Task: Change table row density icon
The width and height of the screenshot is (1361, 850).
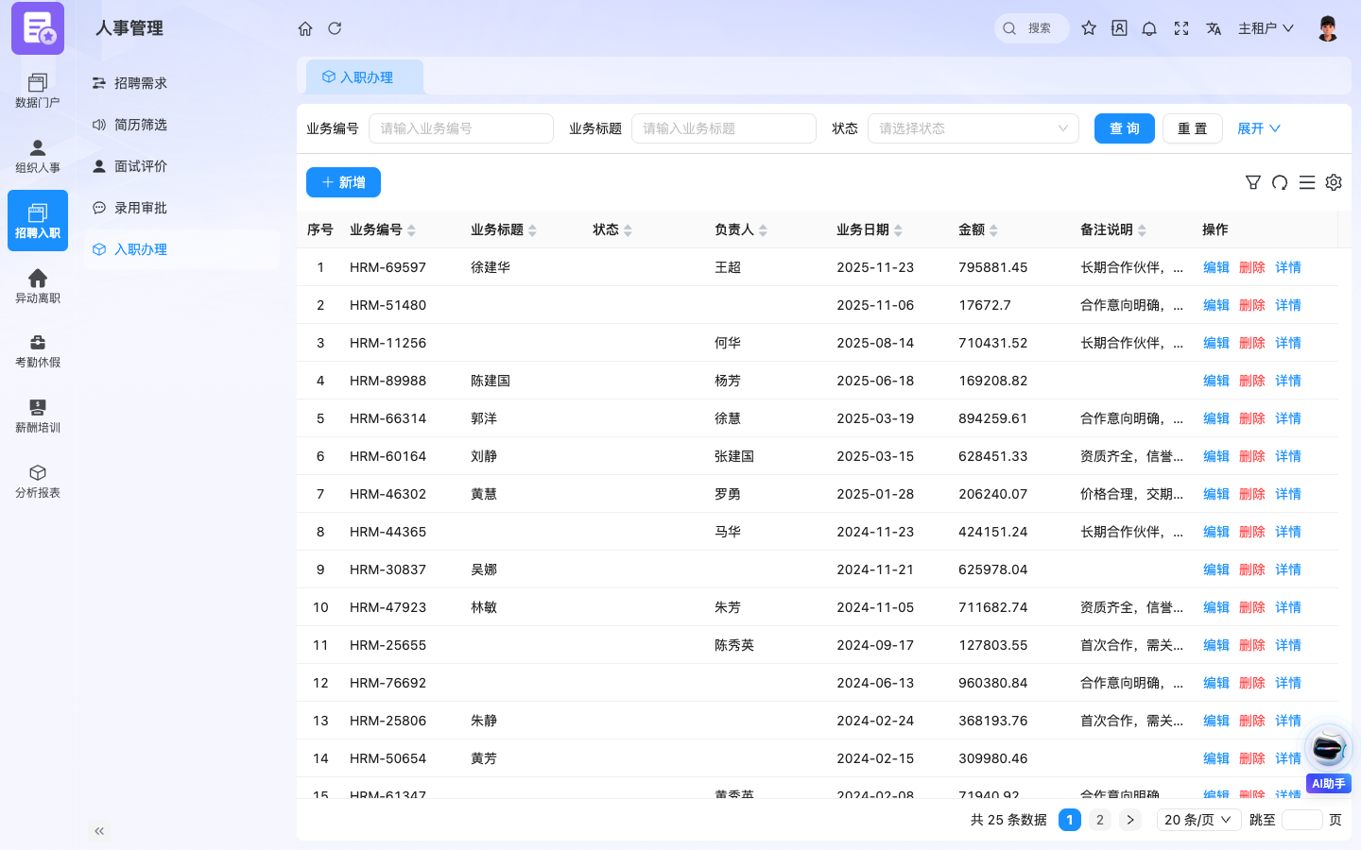Action: [x=1307, y=182]
